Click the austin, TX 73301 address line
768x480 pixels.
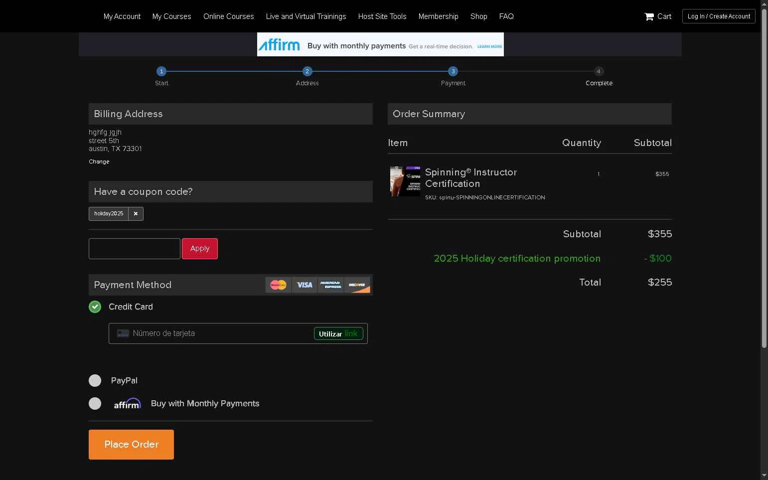click(115, 149)
